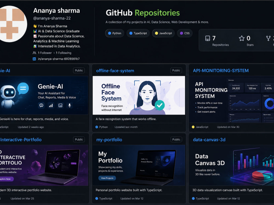Click the bar chart icon in Genie-AI banner

tap(51, 106)
